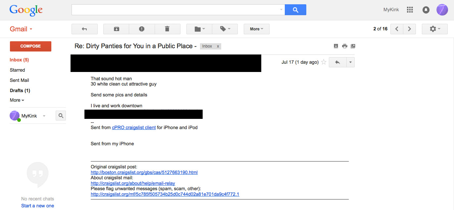Open the notifications bell icon
The width and height of the screenshot is (454, 210).
(x=426, y=10)
